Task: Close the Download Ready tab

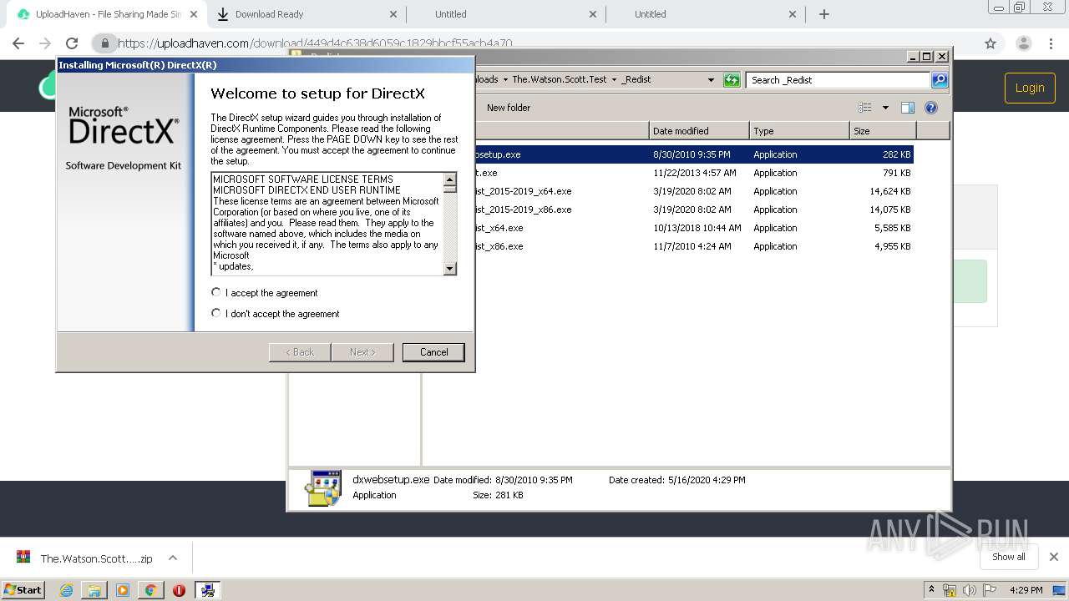Action: coord(393,14)
